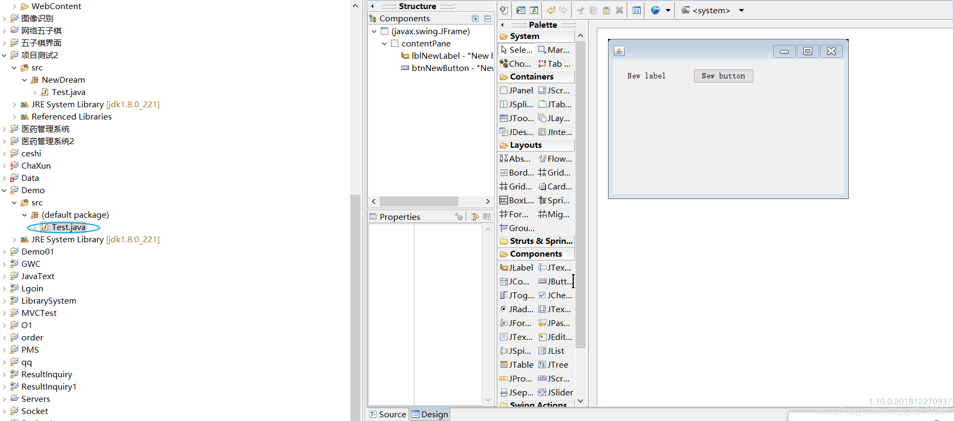The image size is (954, 421).
Task: Collapse the contentPane tree node
Action: 384,44
